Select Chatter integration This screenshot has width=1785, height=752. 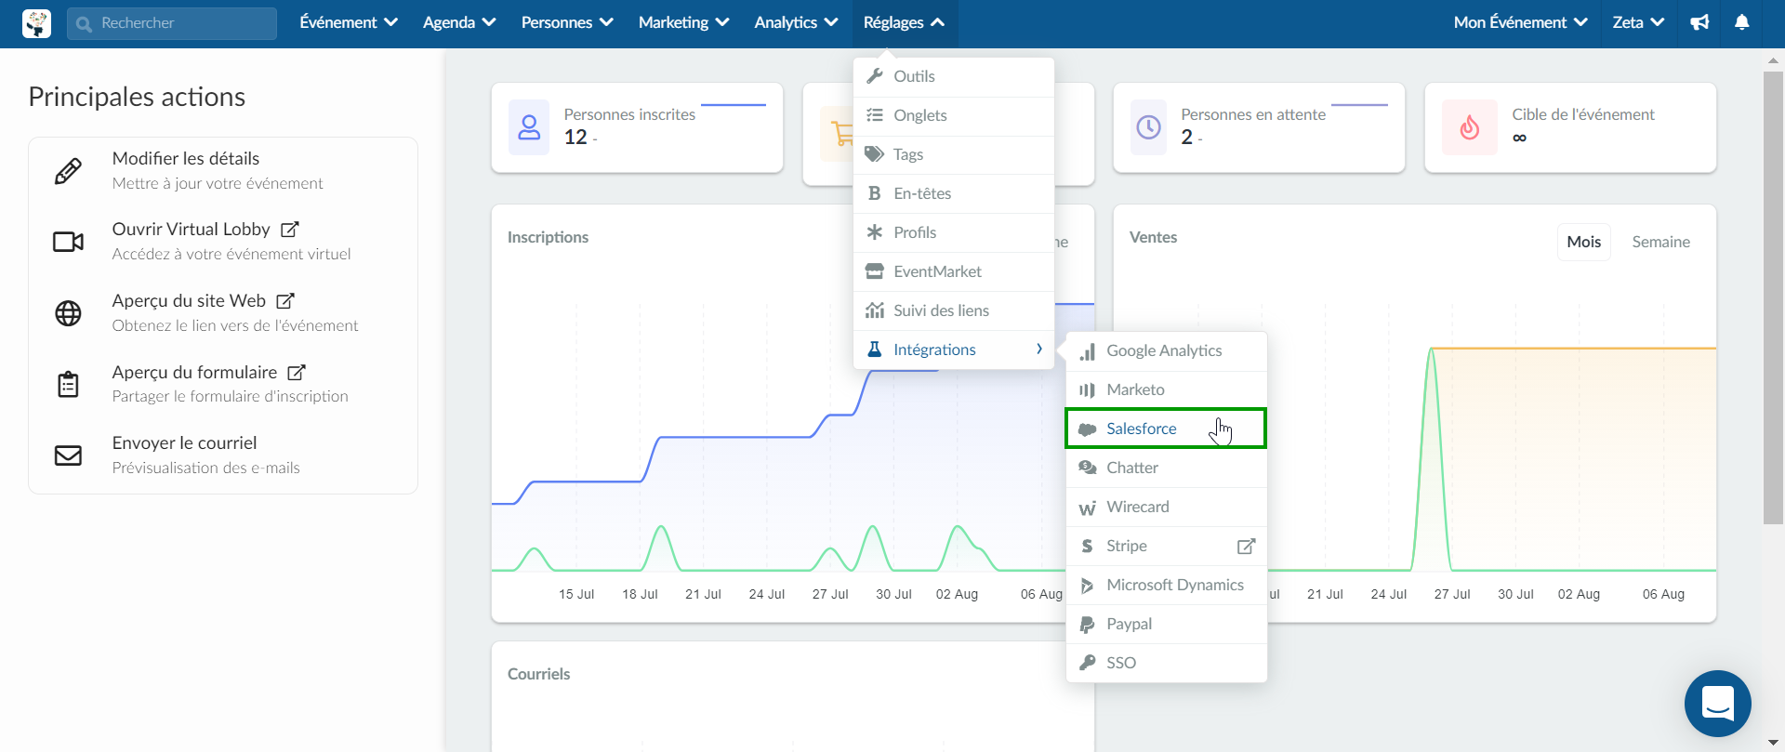coord(1166,468)
